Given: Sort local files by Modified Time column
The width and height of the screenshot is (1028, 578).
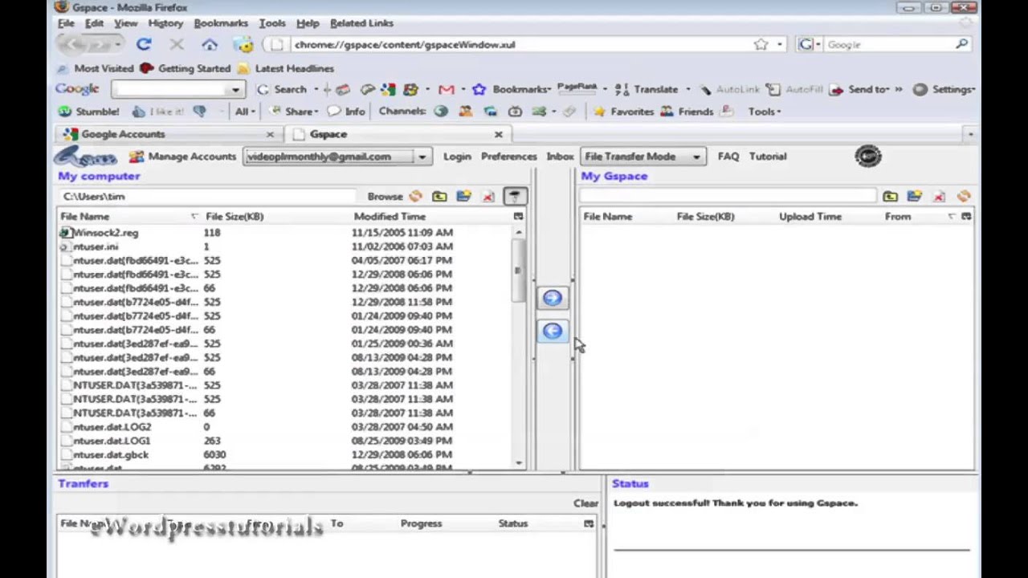Looking at the screenshot, I should tap(390, 217).
